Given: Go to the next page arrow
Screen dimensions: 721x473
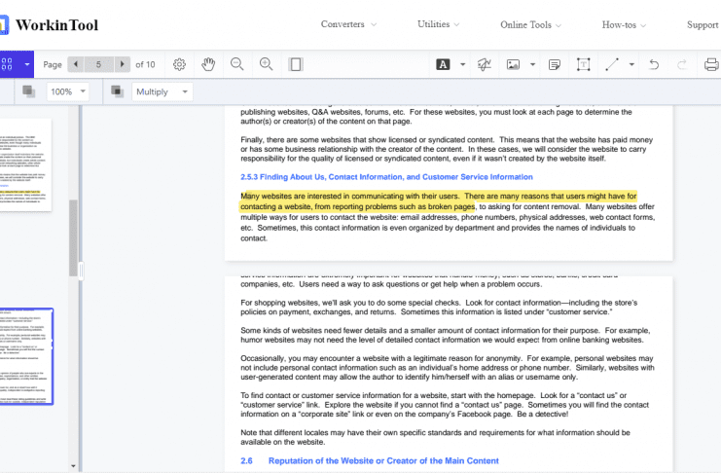Looking at the screenshot, I should (x=122, y=64).
